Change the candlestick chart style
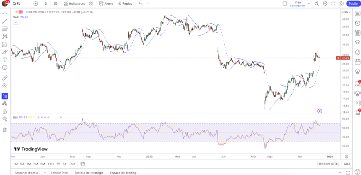361x175 pixels. pyautogui.click(x=56, y=4)
